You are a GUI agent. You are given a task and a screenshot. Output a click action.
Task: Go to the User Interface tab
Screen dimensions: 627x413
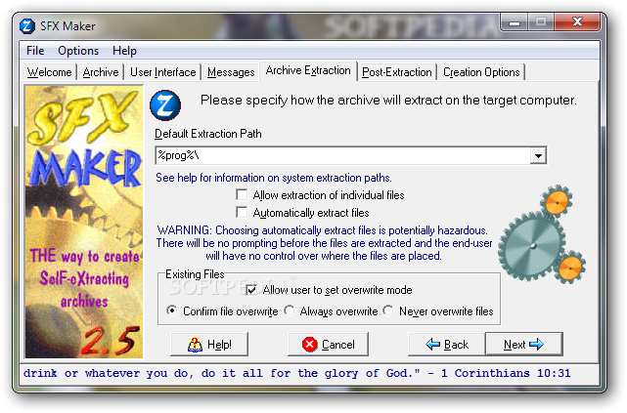[163, 72]
